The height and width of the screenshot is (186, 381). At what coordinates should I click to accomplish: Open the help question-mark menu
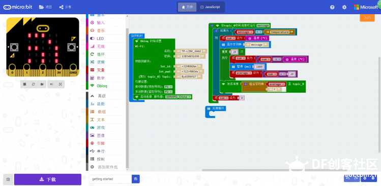tap(332, 7)
